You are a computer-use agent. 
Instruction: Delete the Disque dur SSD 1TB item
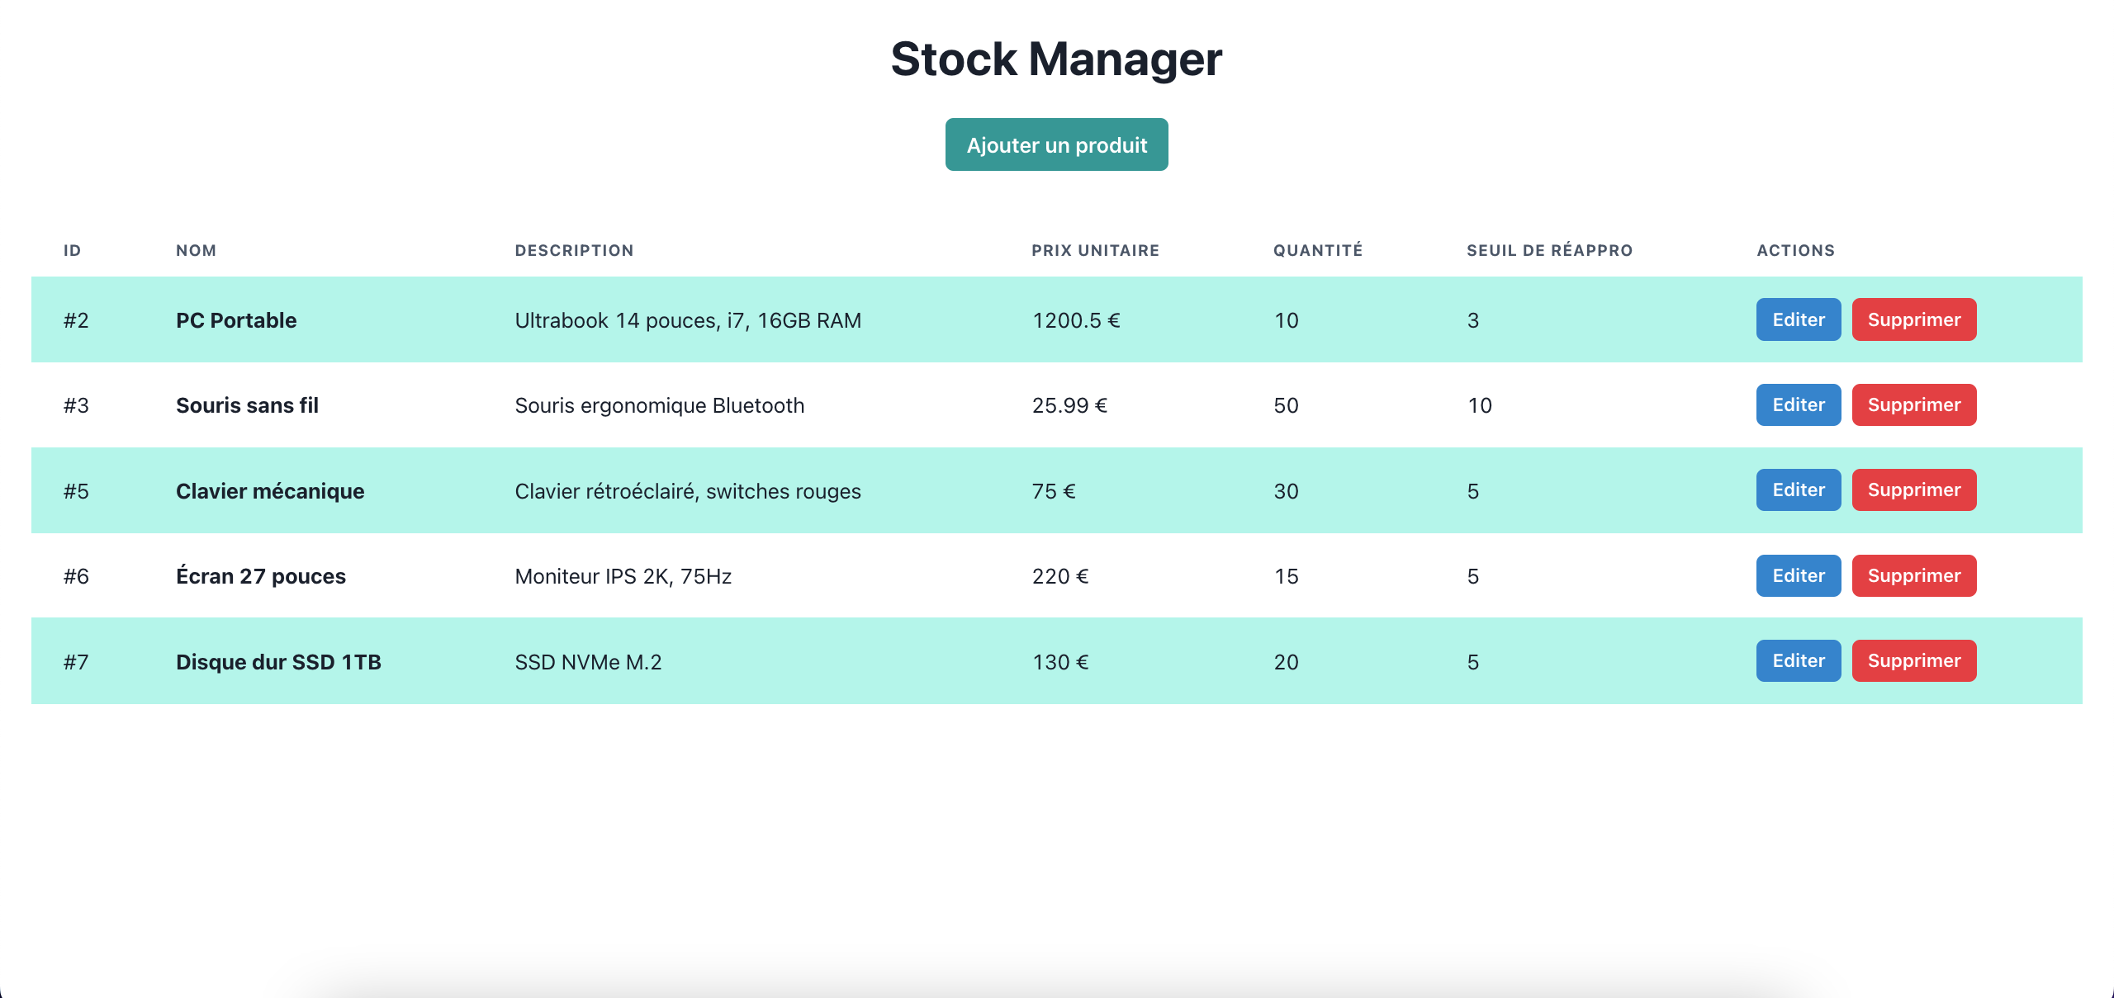(1914, 660)
